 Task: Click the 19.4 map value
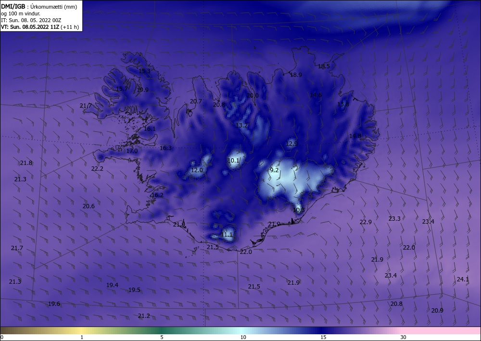112,285
